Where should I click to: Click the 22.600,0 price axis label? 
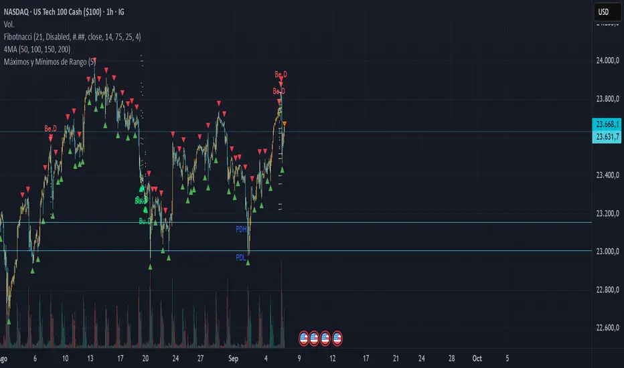pyautogui.click(x=607, y=327)
